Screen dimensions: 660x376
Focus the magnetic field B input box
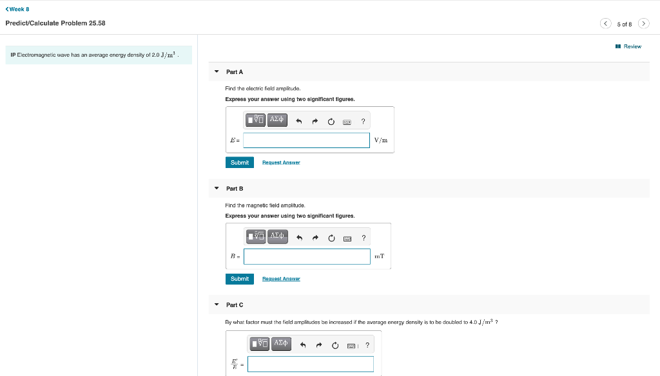click(307, 256)
